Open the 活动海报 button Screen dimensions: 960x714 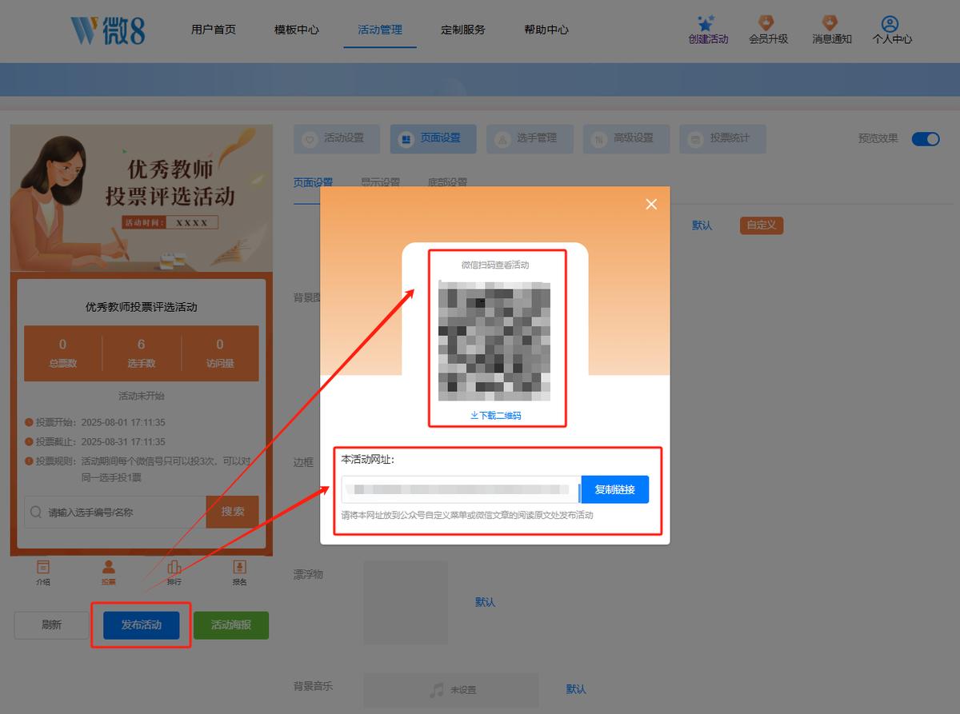[x=231, y=625]
